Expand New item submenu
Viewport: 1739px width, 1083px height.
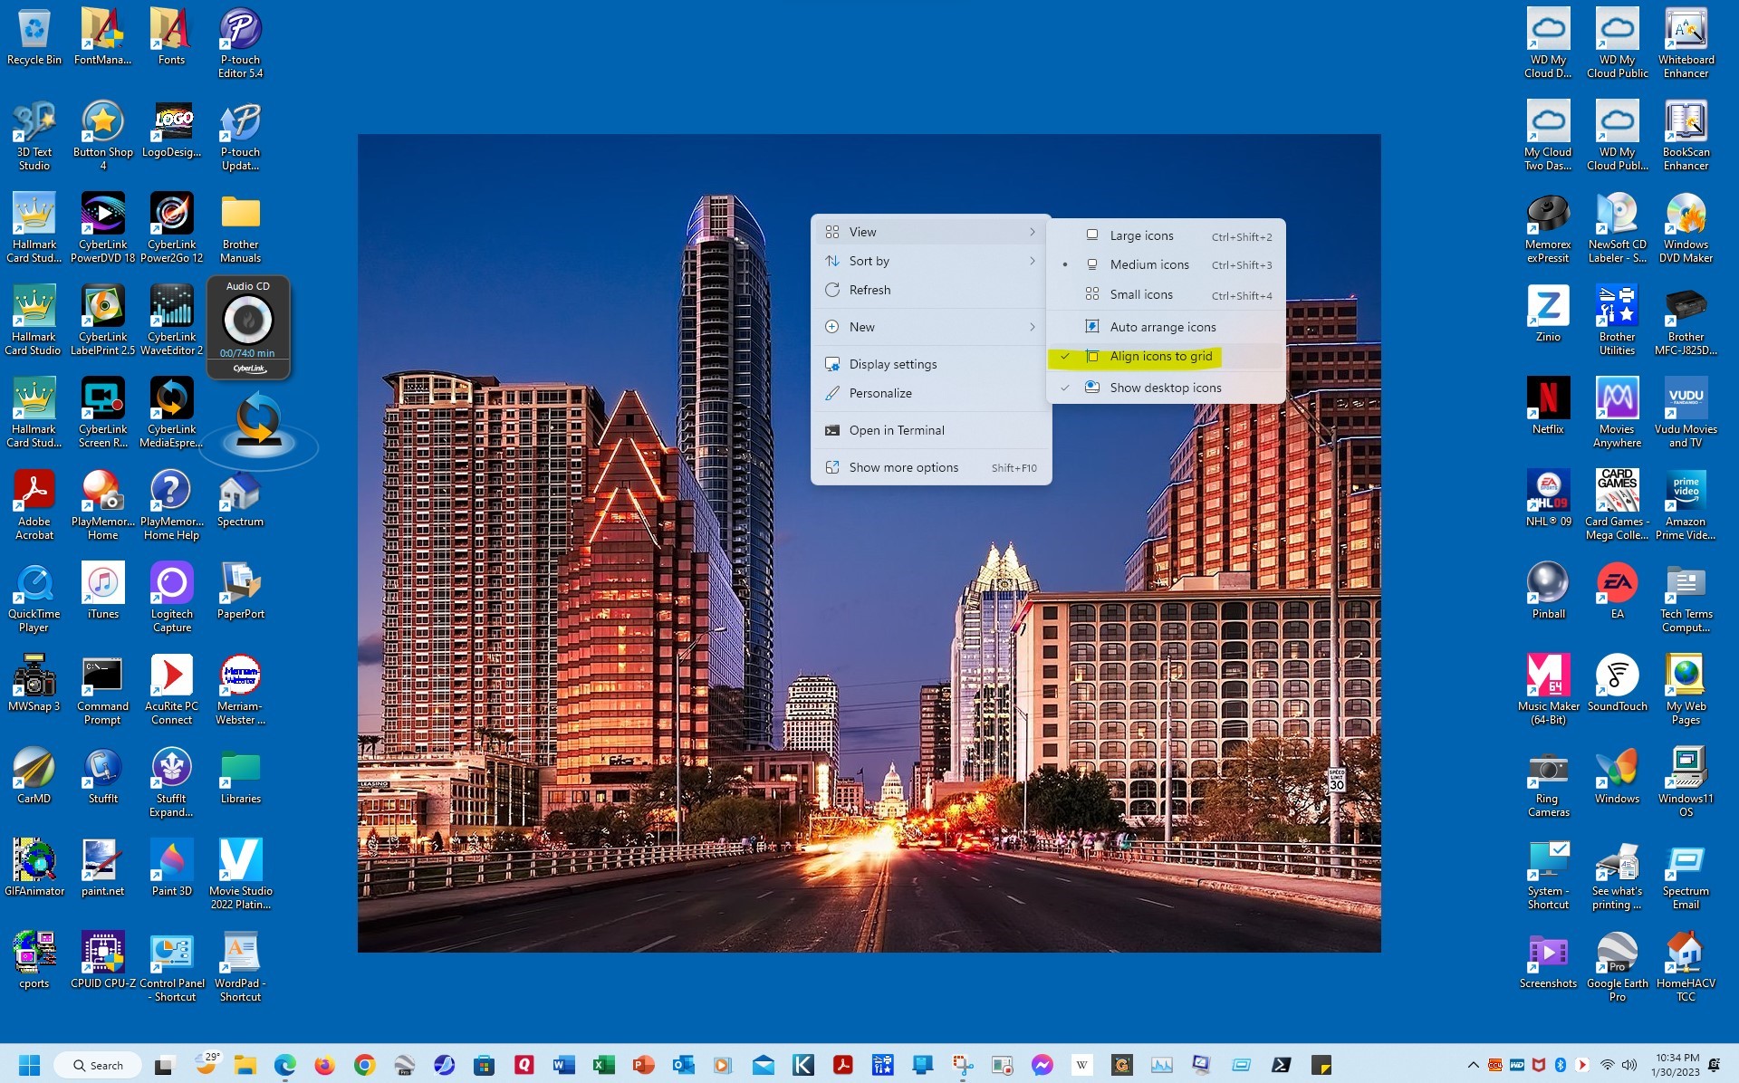(x=1032, y=327)
